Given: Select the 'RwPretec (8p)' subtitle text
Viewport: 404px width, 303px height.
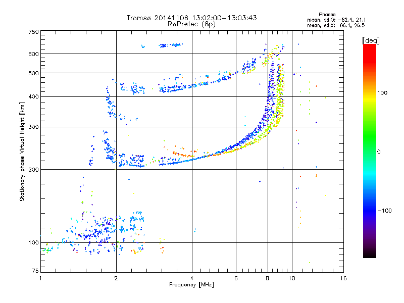Looking at the screenshot, I should click(191, 24).
